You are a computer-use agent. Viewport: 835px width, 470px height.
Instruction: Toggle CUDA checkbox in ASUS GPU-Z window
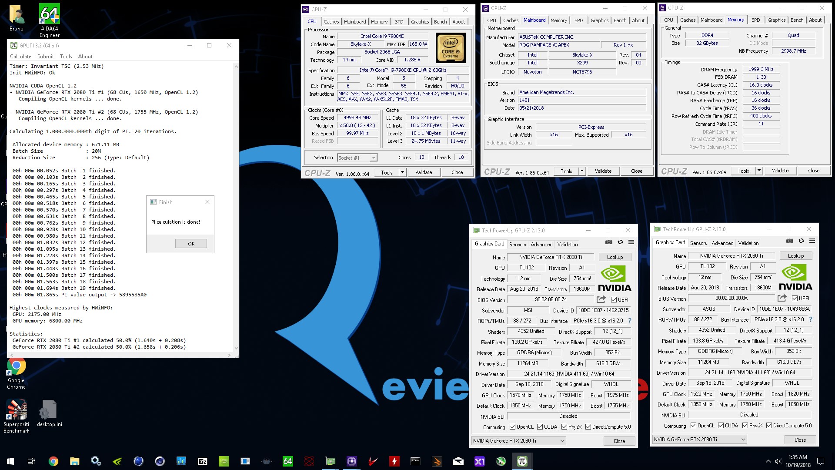721,426
